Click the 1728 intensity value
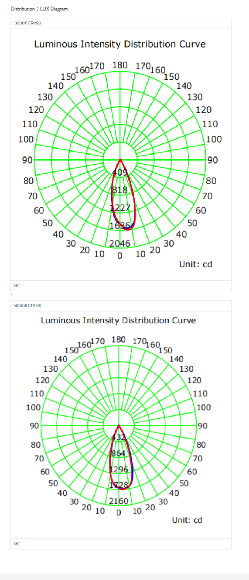 [119, 485]
